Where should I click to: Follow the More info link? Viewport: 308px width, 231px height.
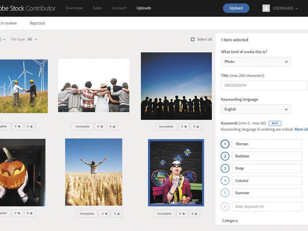(x=301, y=129)
